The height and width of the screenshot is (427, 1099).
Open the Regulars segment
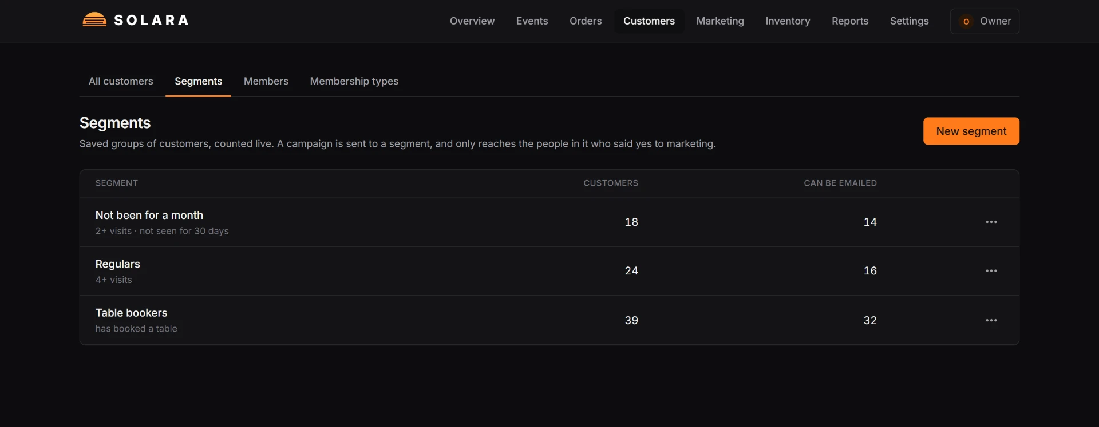(117, 264)
